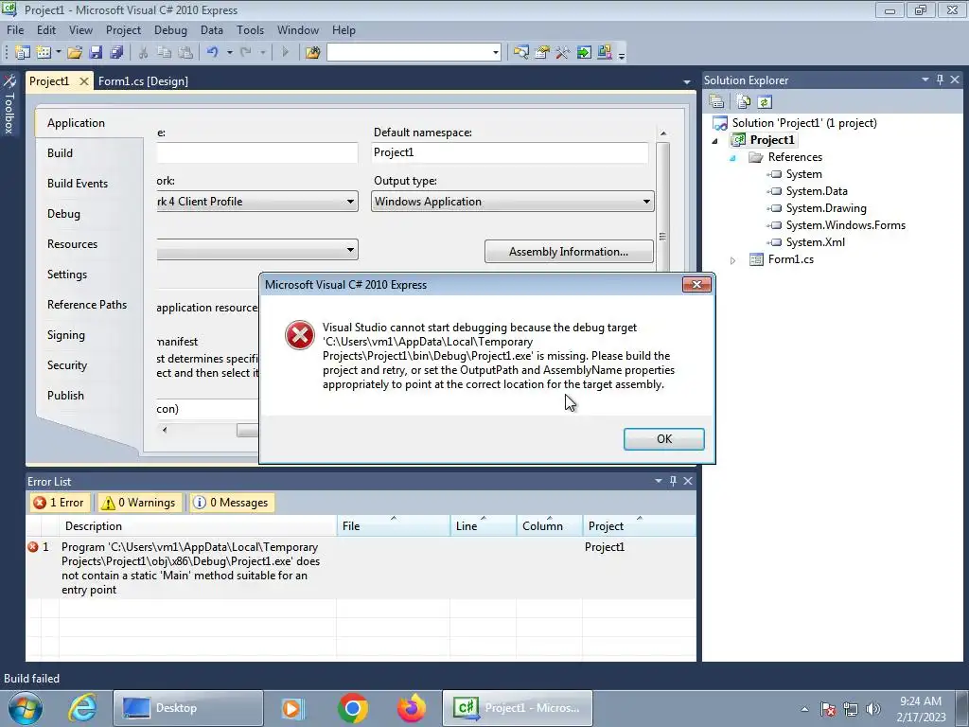Open the Properties Window toolbar icon
969x727 pixels.
[x=542, y=53]
